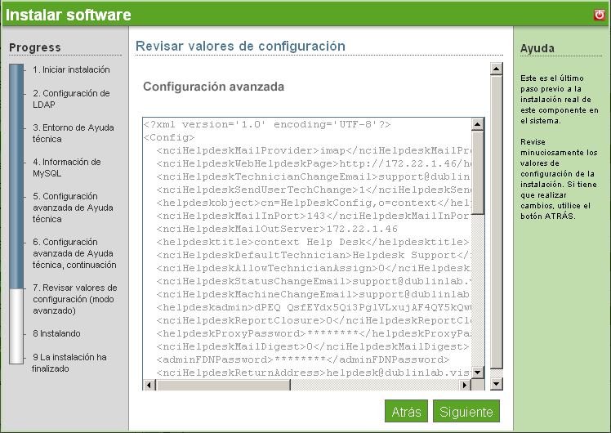Click the nciHelpdeskTechnicianChangeEmail line
611x433 pixels.
click(314, 176)
